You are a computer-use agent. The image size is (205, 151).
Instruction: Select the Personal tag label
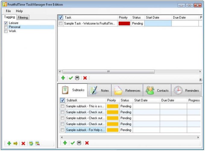(14, 27)
